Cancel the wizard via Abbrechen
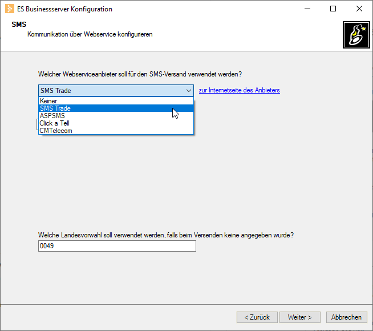The height and width of the screenshot is (331, 373). (346, 317)
